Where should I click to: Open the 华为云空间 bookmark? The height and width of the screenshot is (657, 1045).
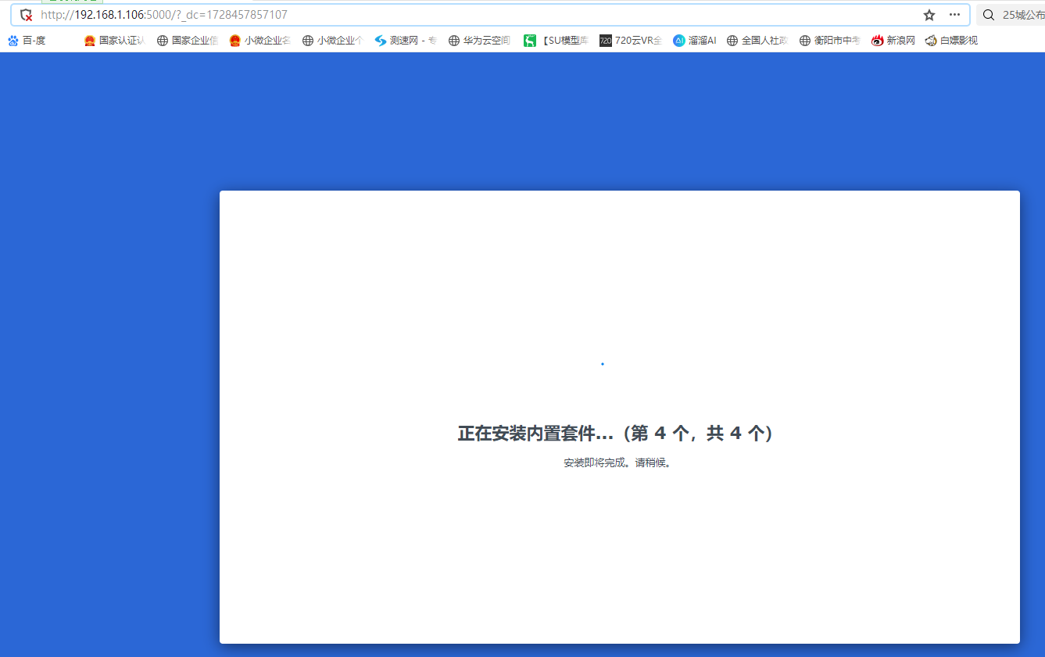(x=478, y=41)
